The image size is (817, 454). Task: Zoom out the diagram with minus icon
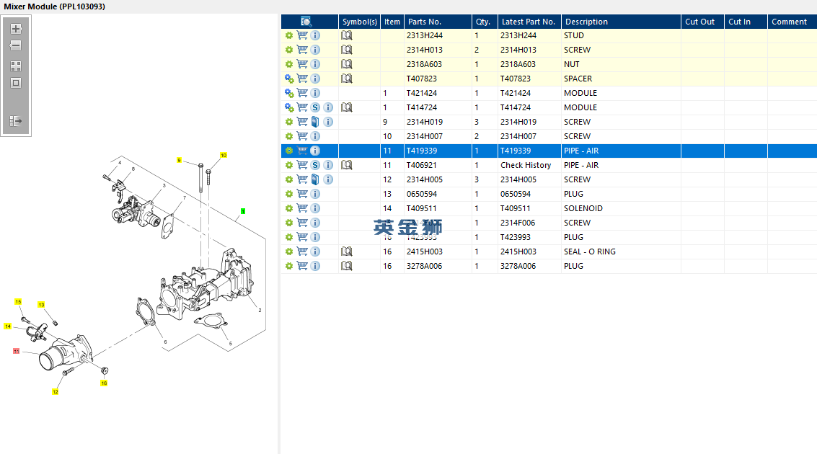16,45
